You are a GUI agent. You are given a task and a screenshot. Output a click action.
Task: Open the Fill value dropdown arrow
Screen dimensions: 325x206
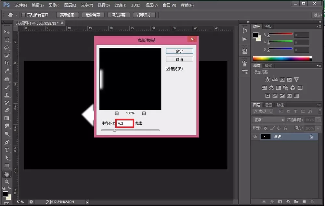[318, 128]
